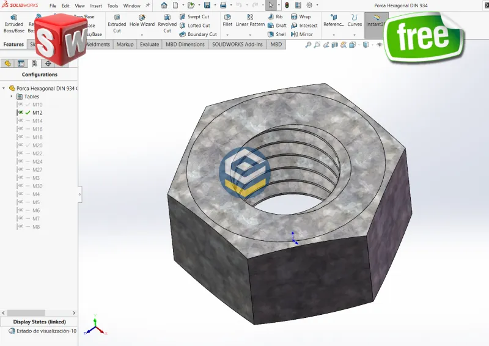Open the ConfigurationManager panel tab
The height and width of the screenshot is (346, 489).
34,63
